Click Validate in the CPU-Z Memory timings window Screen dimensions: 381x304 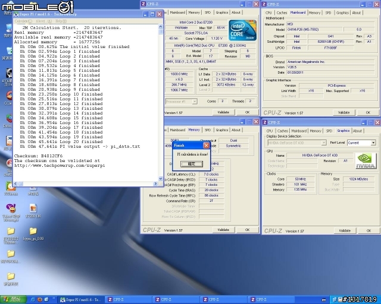click(223, 230)
